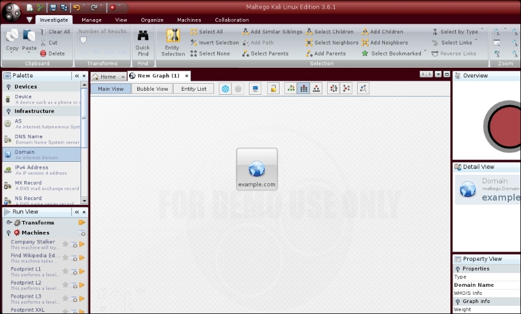Click the computer monitor icon in graph toolbar
521x314 pixels.
click(x=255, y=88)
